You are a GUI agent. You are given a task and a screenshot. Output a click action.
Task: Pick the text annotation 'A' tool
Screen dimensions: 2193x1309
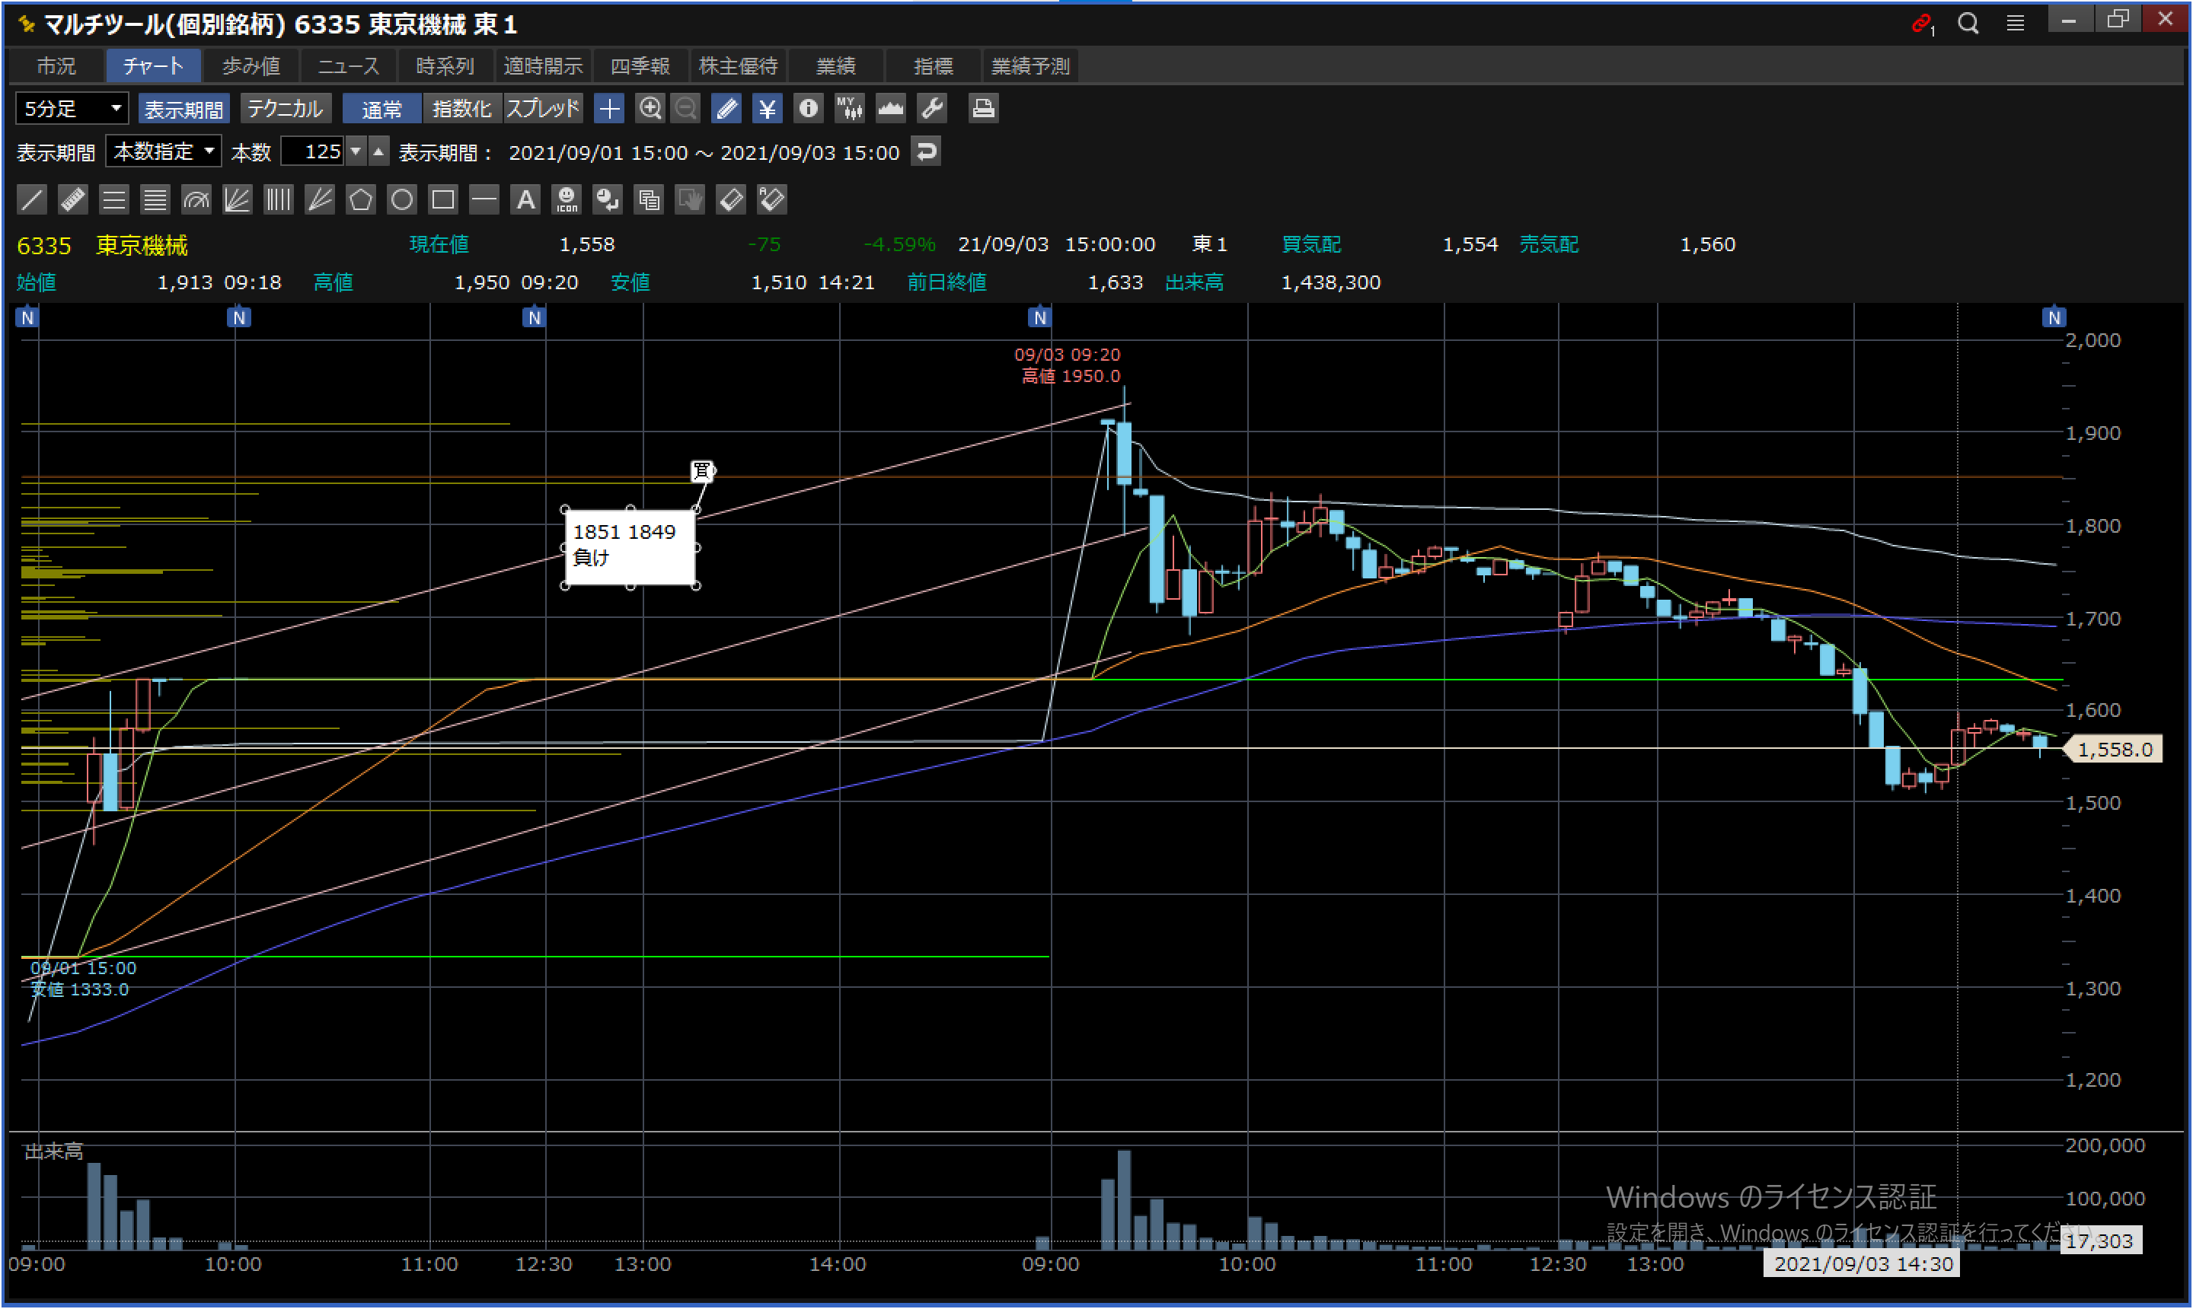pyautogui.click(x=525, y=199)
